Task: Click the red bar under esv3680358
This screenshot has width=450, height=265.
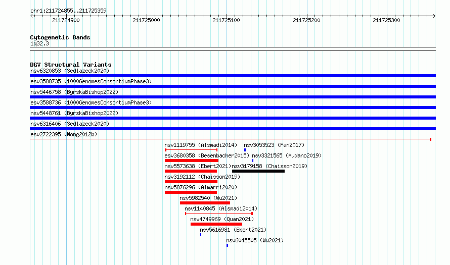Action: point(192,161)
